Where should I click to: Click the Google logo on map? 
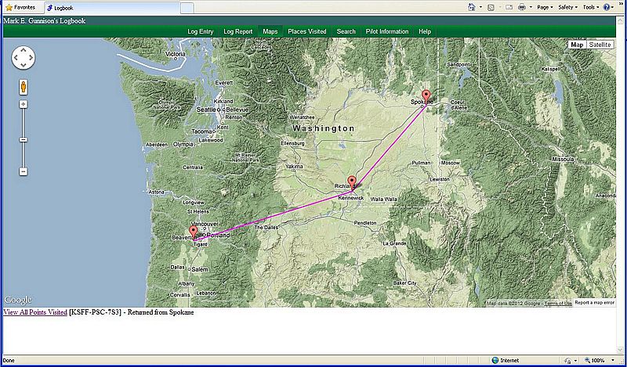pyautogui.click(x=17, y=300)
